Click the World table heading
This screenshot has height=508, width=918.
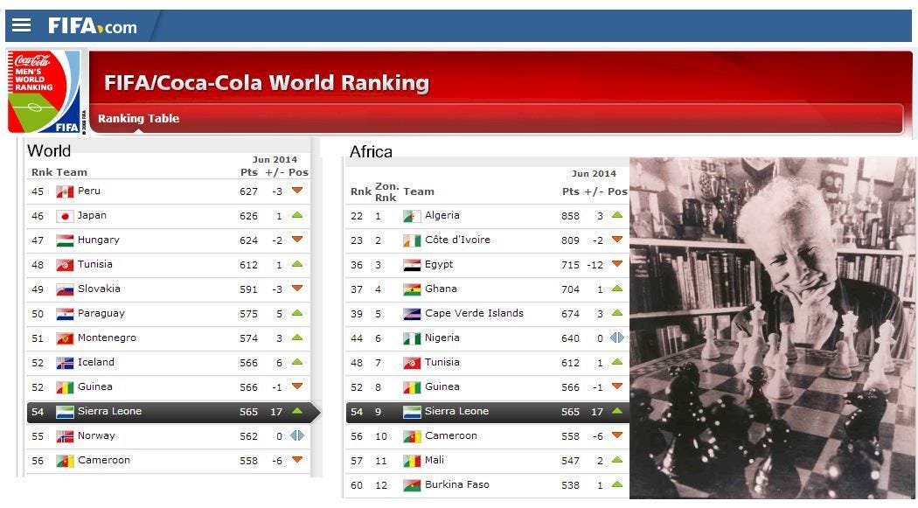click(49, 151)
